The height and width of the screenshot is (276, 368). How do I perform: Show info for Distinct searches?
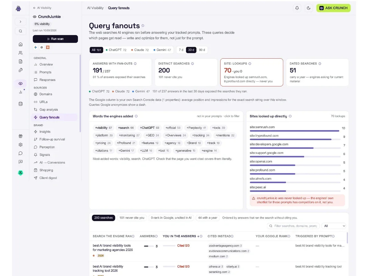click(192, 63)
